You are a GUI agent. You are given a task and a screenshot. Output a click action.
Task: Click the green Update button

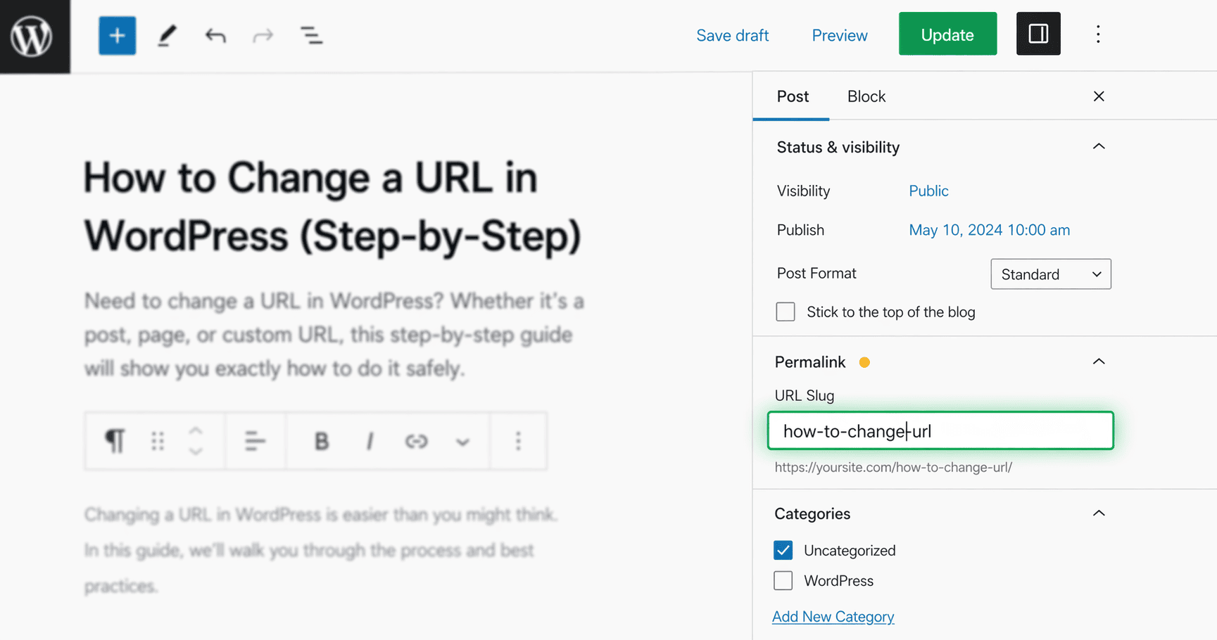point(947,34)
